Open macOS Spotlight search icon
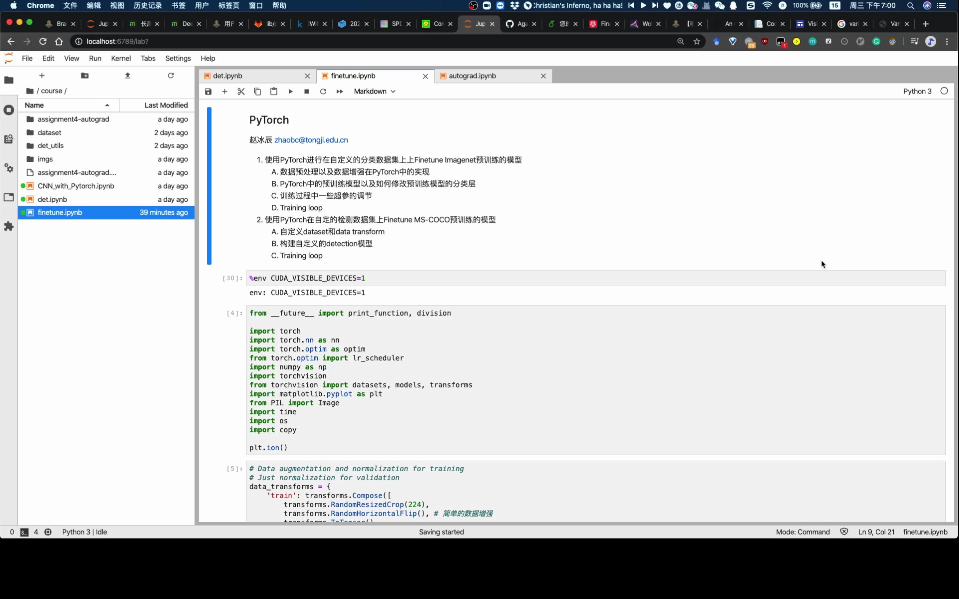Viewport: 959px width, 599px height. tap(911, 6)
